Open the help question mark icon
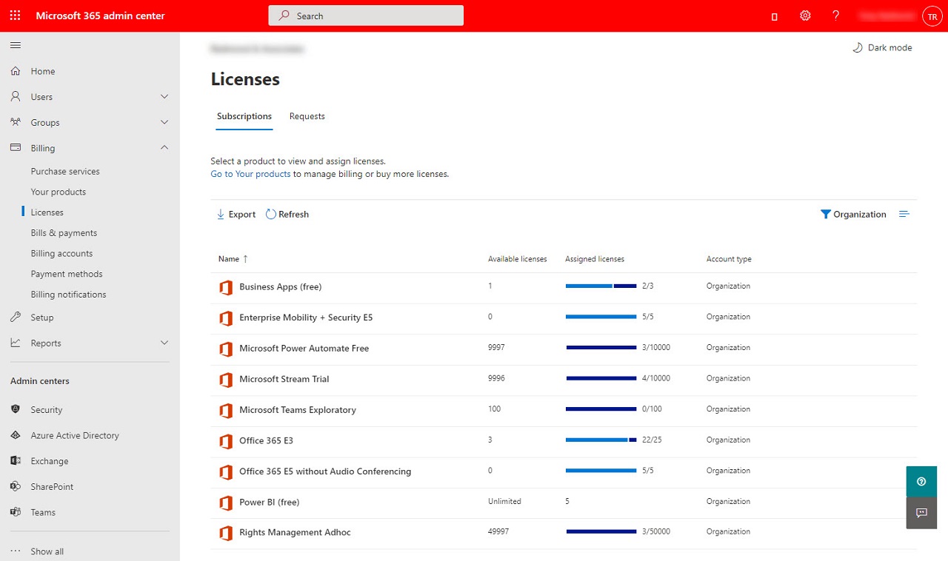948x561 pixels. click(835, 16)
